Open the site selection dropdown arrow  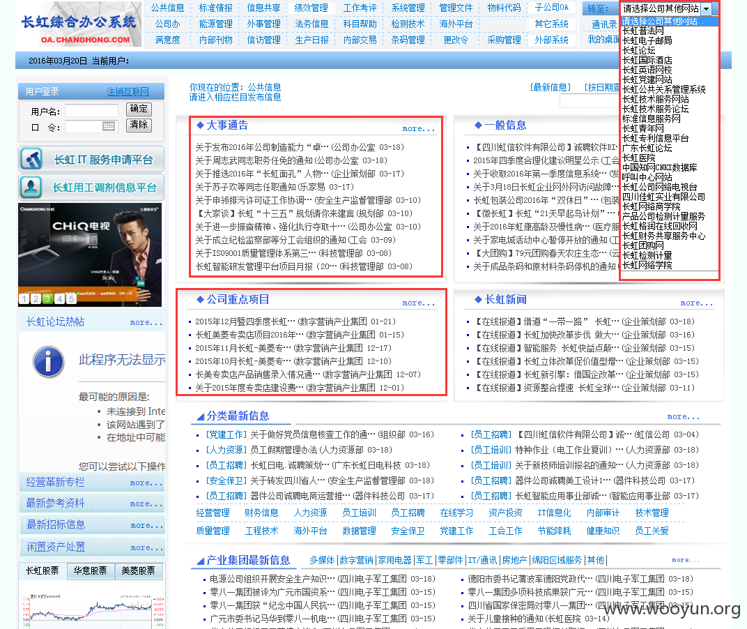(x=707, y=8)
